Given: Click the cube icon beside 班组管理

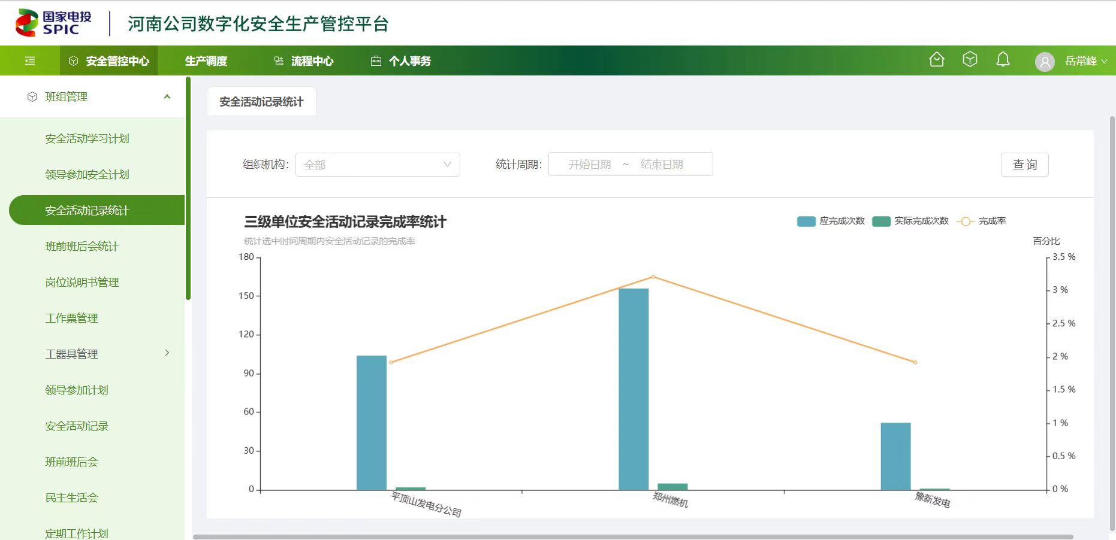Looking at the screenshot, I should pos(32,96).
